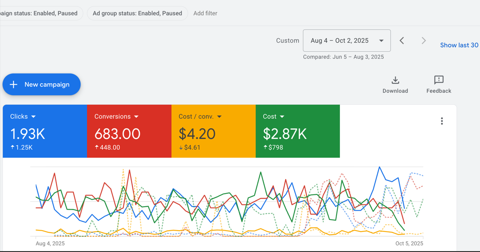Expand the Conversions metric dropdown arrow
Image resolution: width=480 pixels, height=252 pixels.
[x=137, y=117]
